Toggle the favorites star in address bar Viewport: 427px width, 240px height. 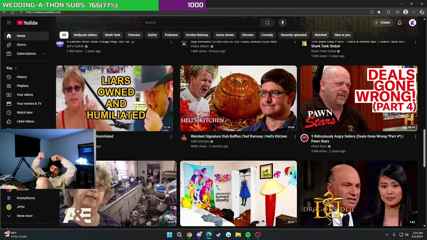coord(379,12)
